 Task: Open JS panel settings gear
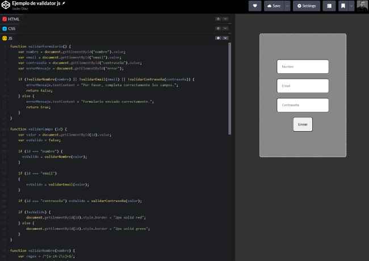(218, 38)
